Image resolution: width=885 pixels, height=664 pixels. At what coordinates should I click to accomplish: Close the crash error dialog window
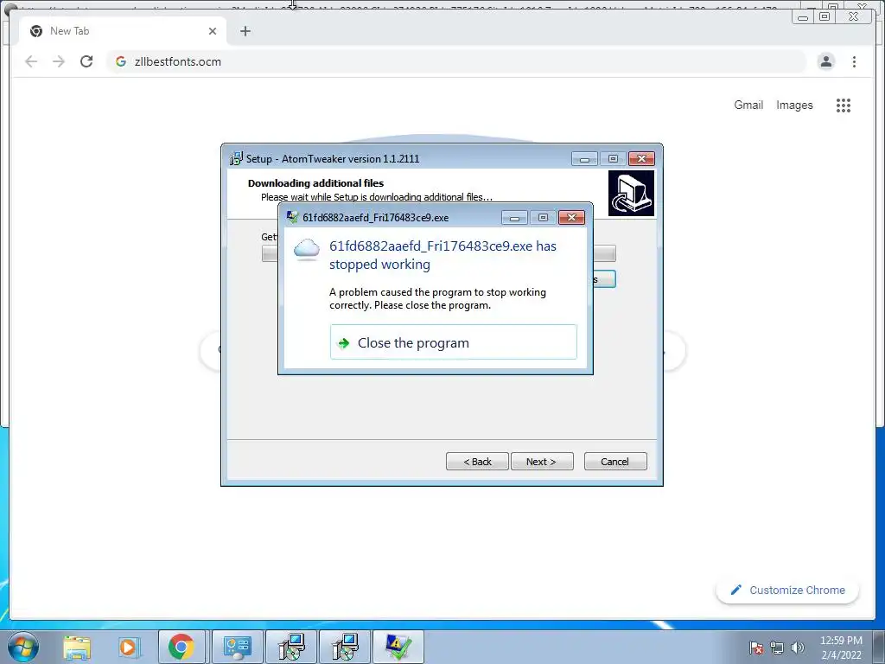pos(571,217)
